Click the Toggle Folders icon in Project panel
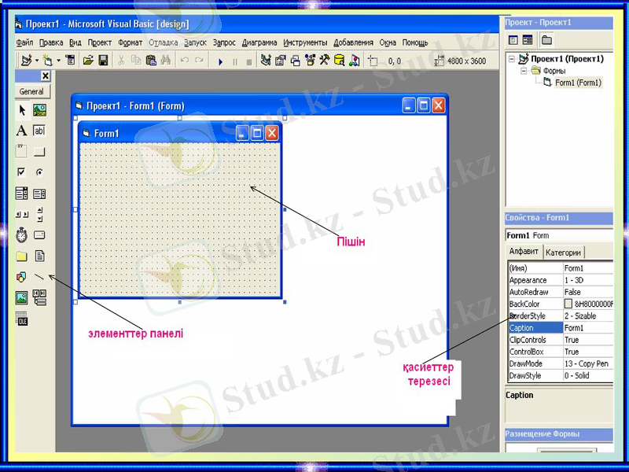 546,40
